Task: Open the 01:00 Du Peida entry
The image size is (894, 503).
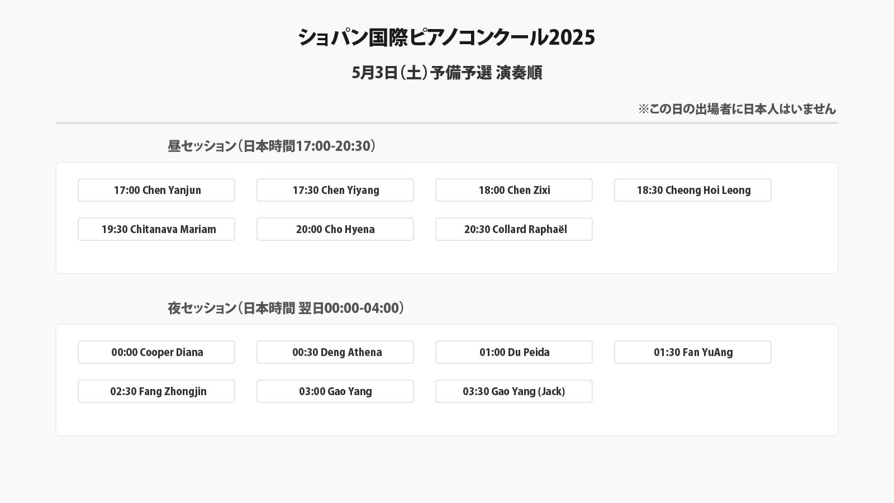Action: coord(514,352)
